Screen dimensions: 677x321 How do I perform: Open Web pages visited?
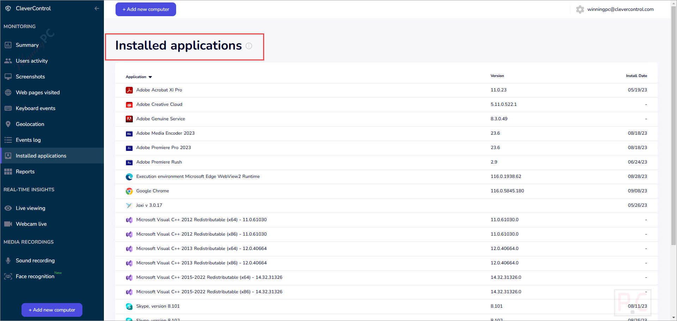coord(52,92)
